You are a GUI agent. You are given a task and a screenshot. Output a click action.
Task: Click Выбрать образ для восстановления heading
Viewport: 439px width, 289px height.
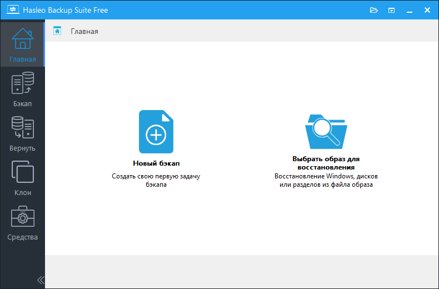[x=326, y=162]
